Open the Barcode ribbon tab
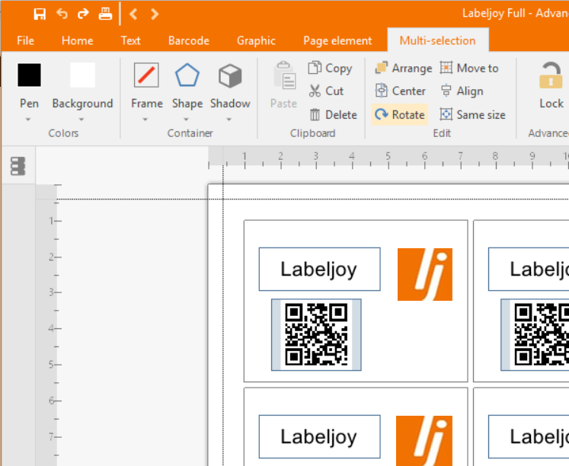The image size is (569, 466). coord(189,40)
